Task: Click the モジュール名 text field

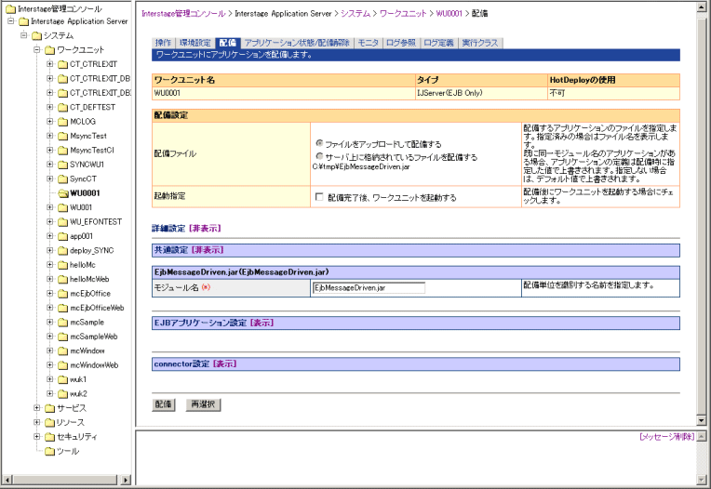Action: tap(368, 288)
